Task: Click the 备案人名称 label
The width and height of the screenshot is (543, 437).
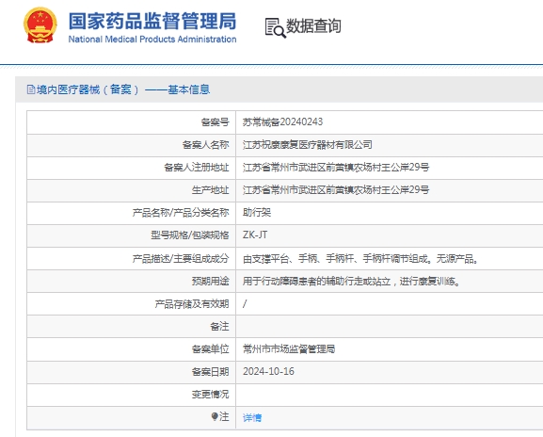Action: click(x=206, y=144)
